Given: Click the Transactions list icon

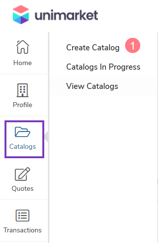Looking at the screenshot, I should click(x=23, y=216).
